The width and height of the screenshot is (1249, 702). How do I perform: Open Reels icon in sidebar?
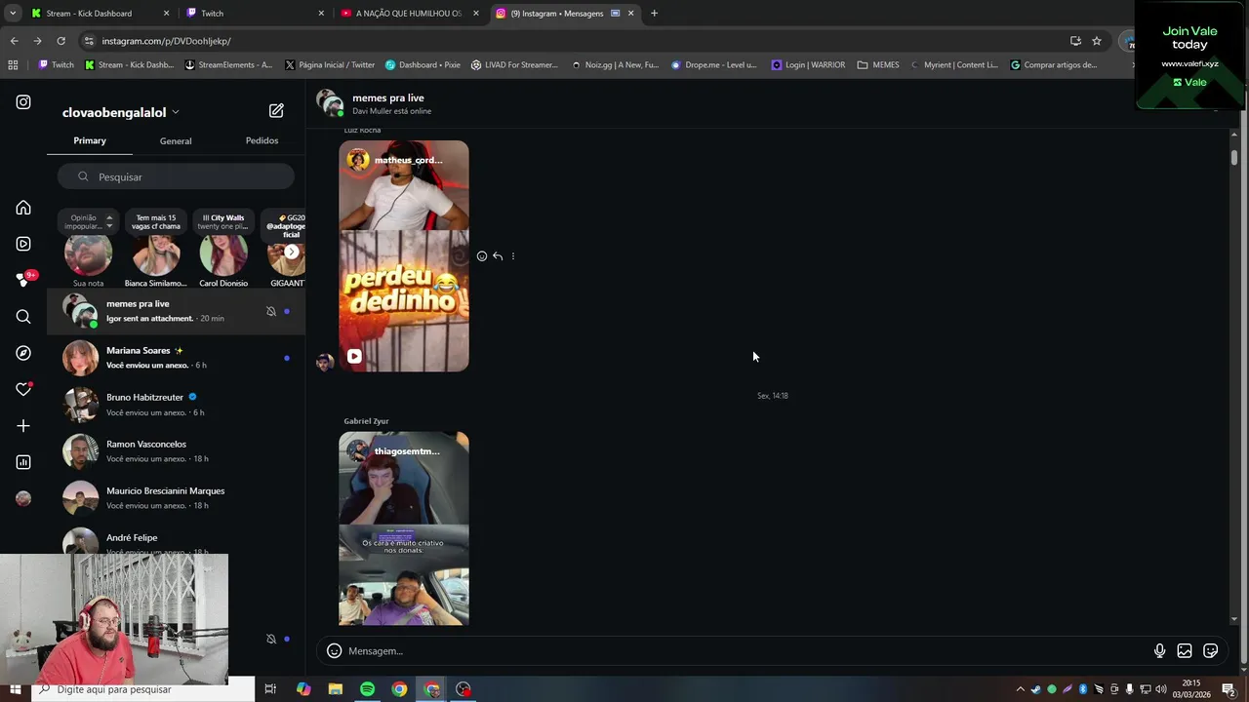pos(23,244)
